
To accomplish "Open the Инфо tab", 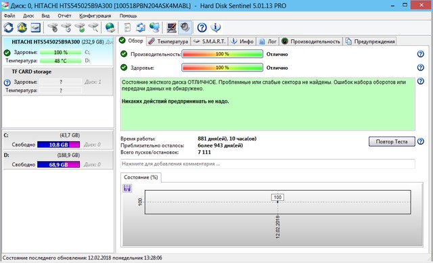I will tap(242, 41).
